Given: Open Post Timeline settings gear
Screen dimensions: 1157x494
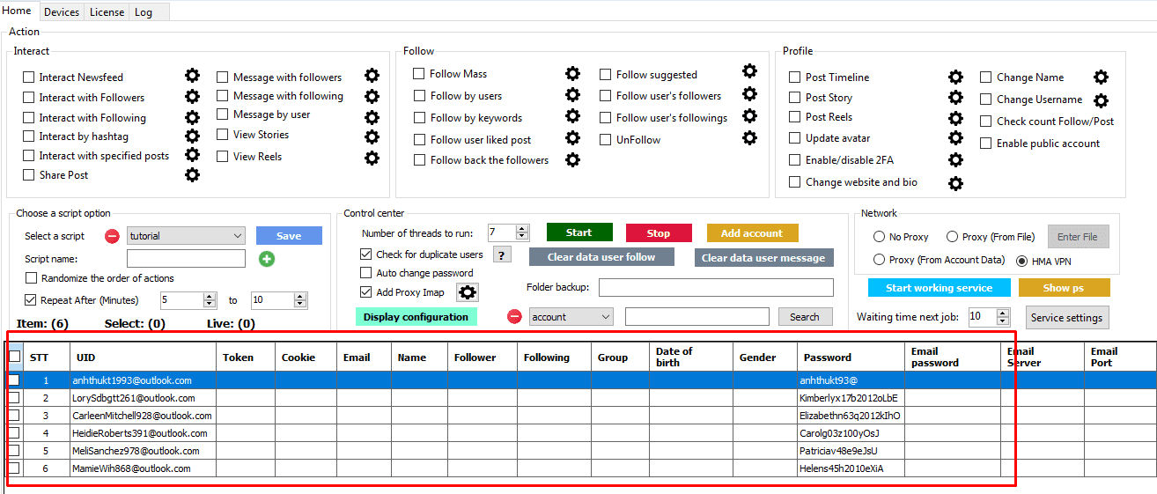Looking at the screenshot, I should pyautogui.click(x=955, y=77).
